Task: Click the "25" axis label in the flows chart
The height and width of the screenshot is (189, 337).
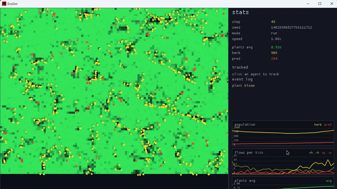Action: pos(235,155)
